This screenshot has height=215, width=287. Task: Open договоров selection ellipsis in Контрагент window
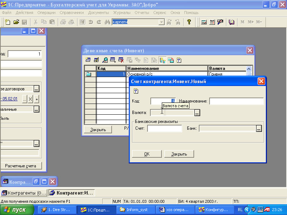(x=37, y=89)
